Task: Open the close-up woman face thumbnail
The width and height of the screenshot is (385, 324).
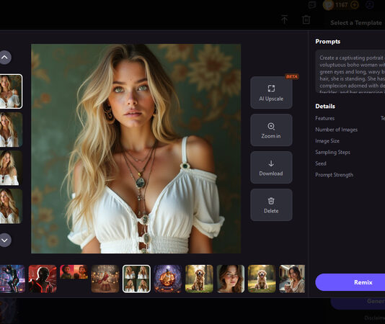Action: [x=231, y=279]
